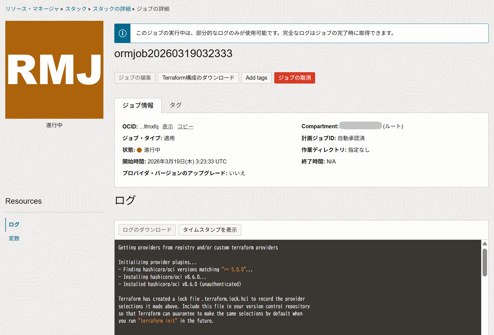
Task: Switch to the タグ tab
Action: coord(175,105)
